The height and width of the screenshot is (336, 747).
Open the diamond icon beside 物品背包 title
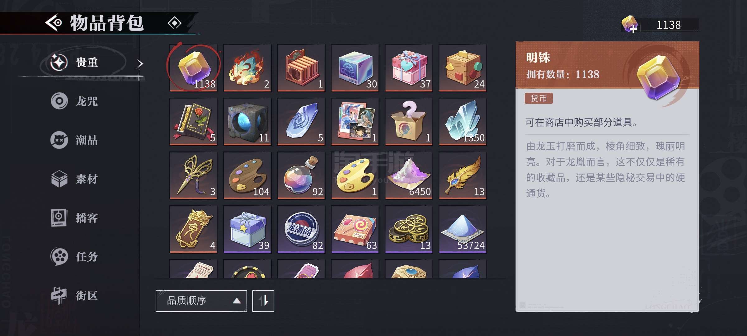tap(174, 23)
